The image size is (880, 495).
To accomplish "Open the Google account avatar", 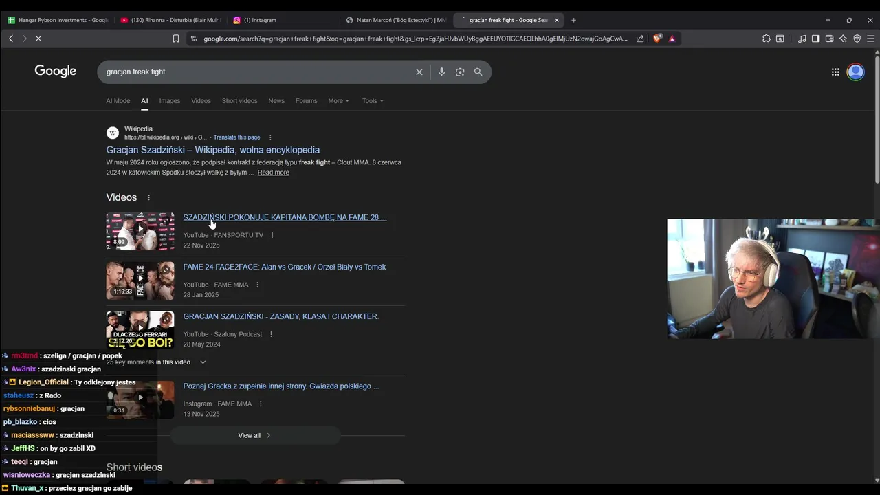I will pos(855,71).
